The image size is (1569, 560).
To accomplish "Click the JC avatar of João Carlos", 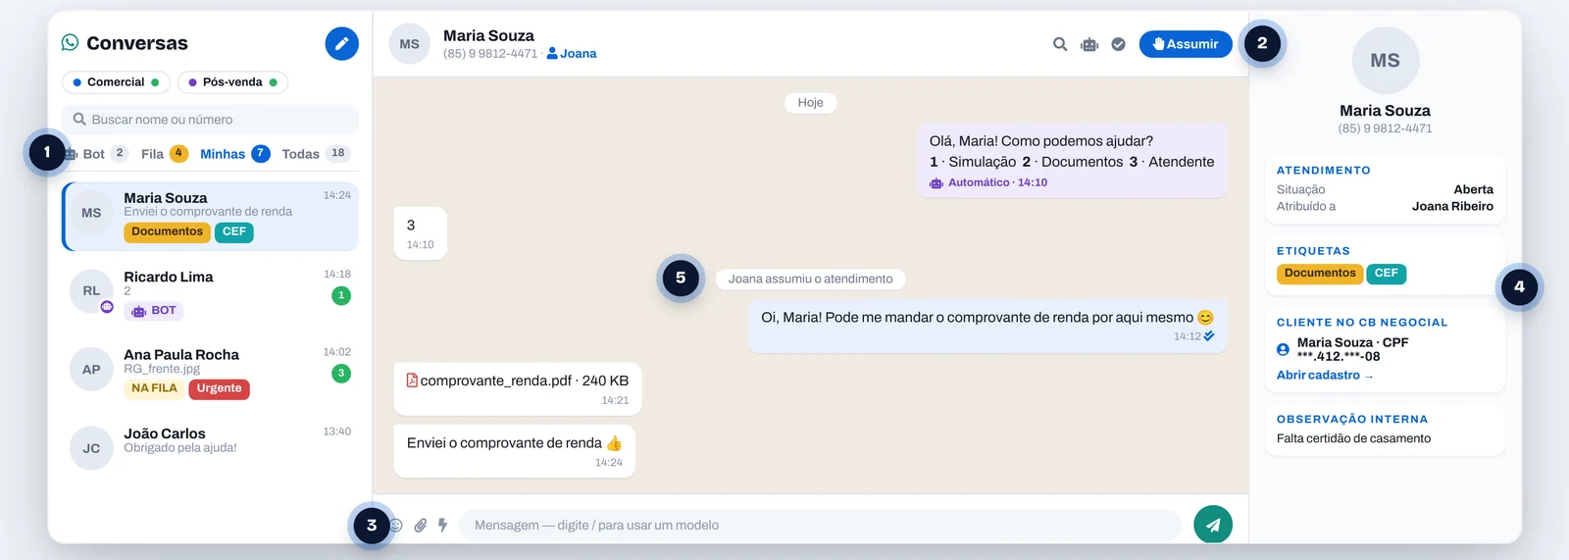I will click(x=91, y=448).
